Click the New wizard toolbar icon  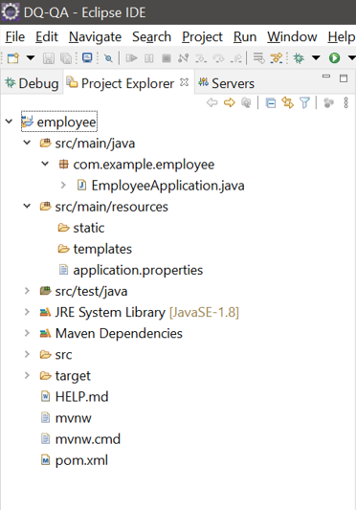13,58
